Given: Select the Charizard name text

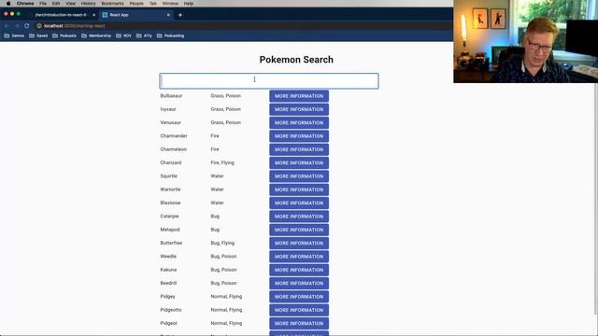Looking at the screenshot, I should (x=171, y=162).
